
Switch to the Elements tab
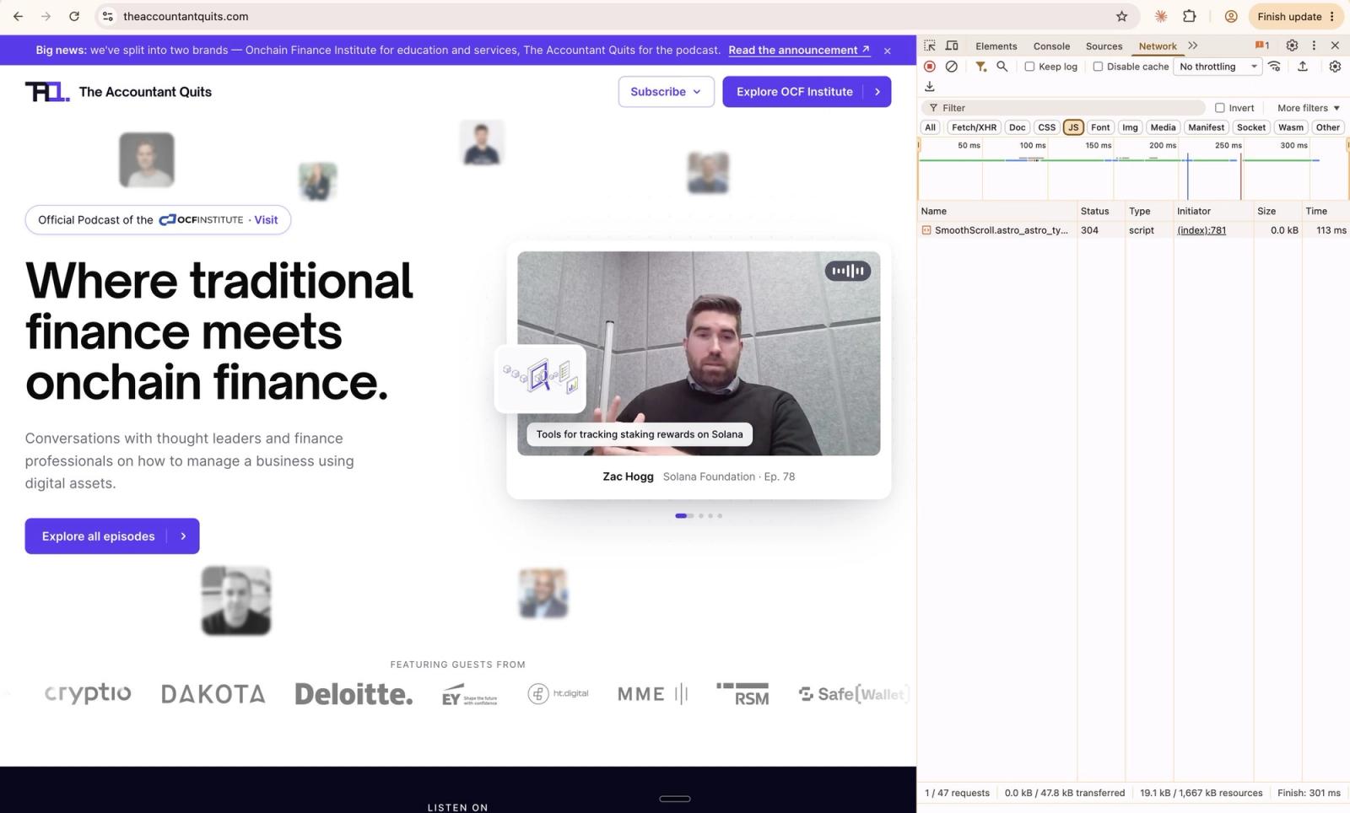996,46
